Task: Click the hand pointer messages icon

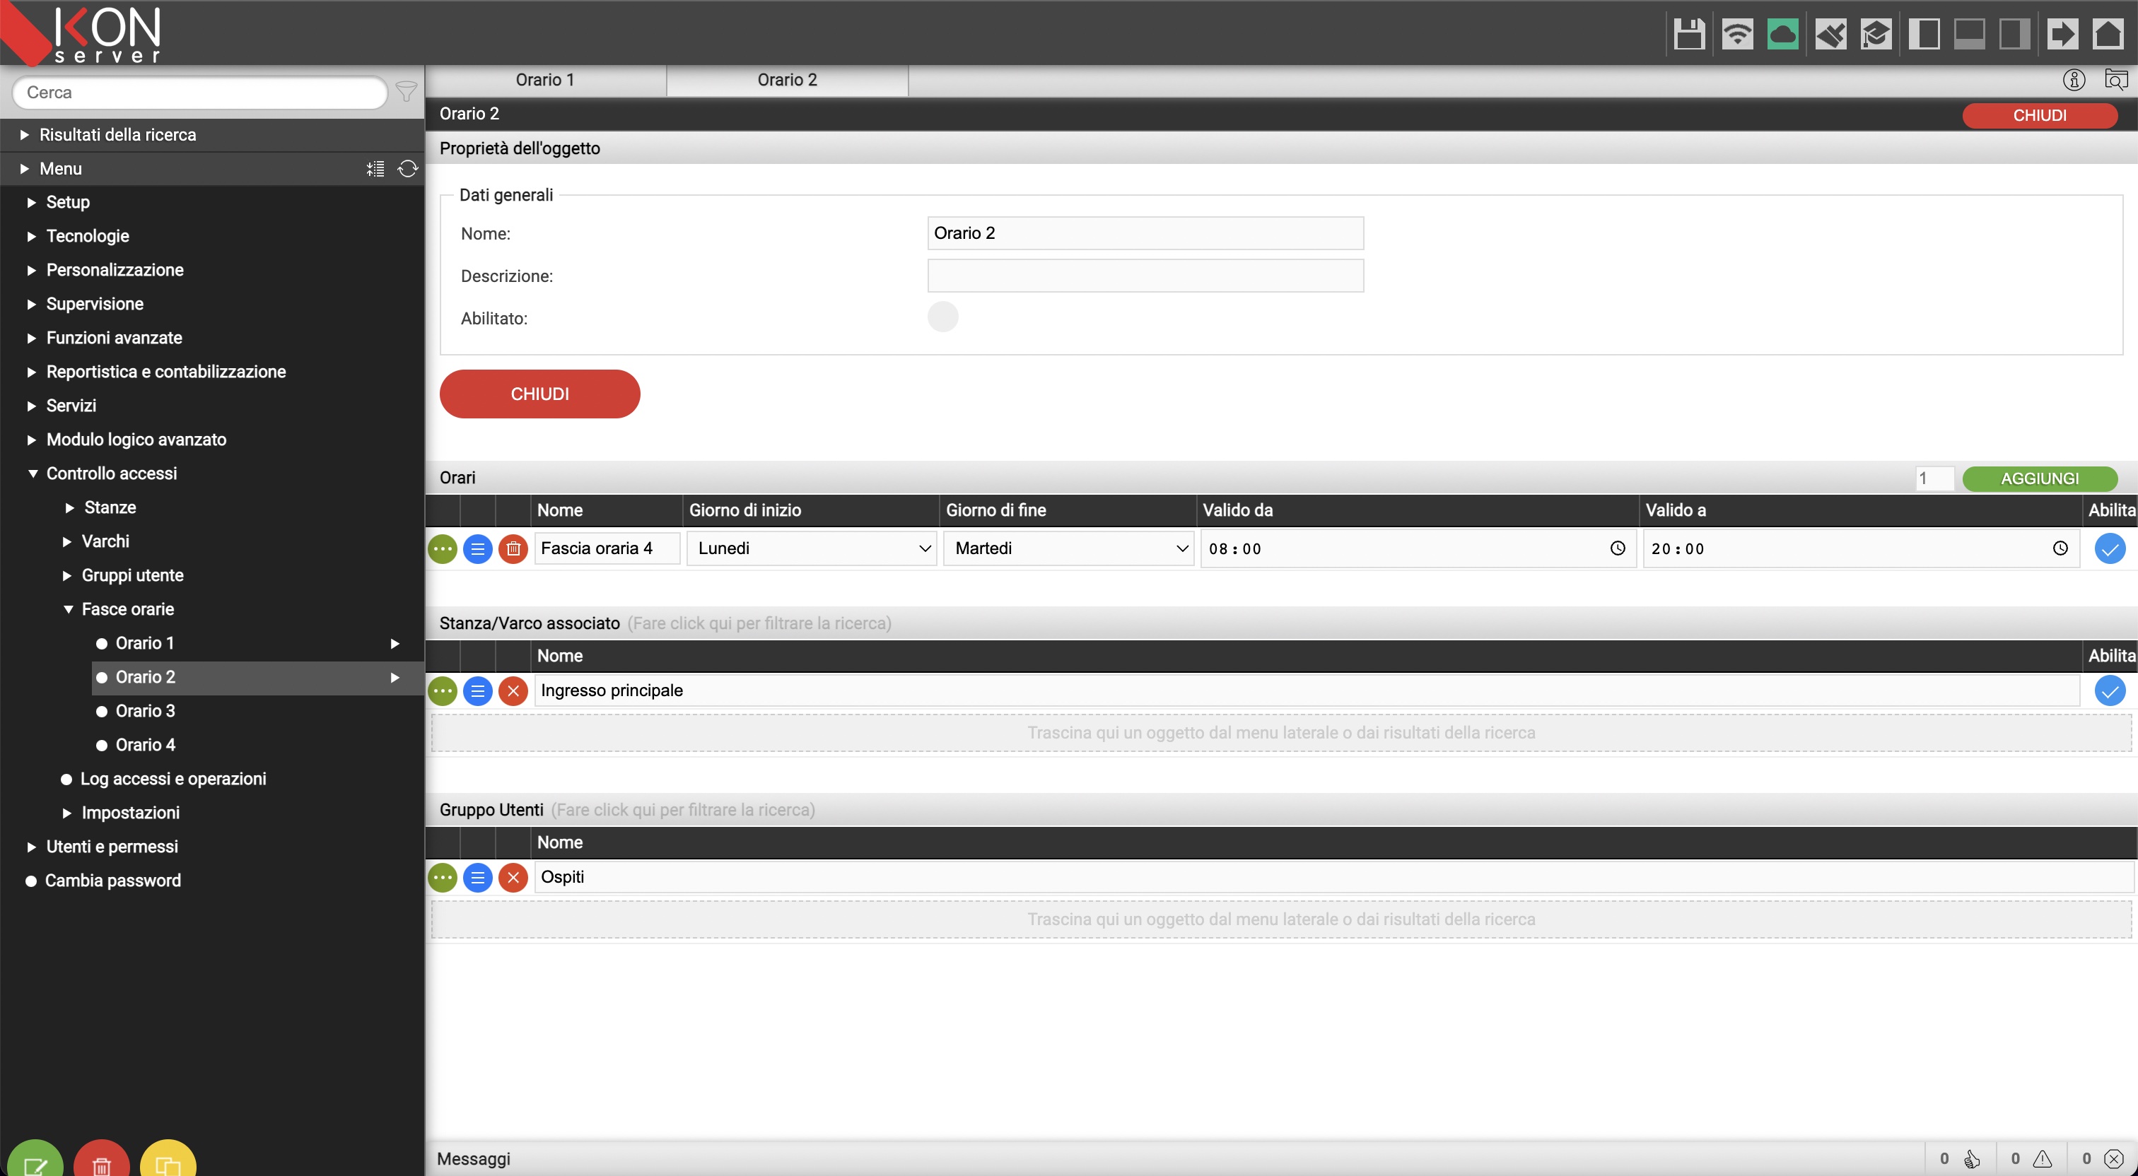Action: [1972, 1160]
